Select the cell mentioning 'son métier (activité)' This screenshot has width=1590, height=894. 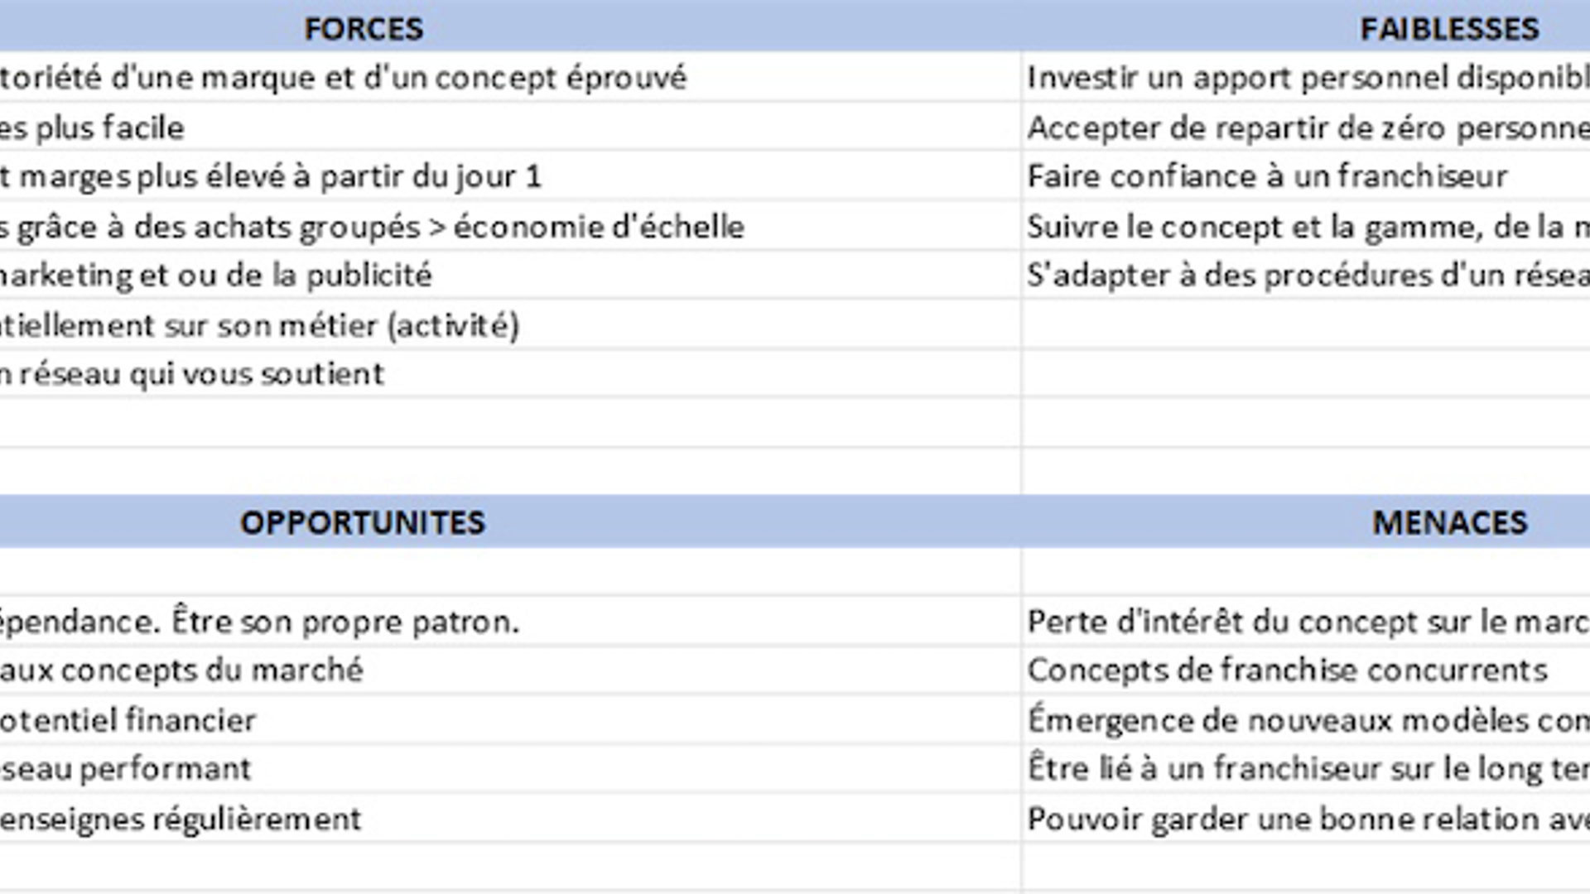click(509, 324)
